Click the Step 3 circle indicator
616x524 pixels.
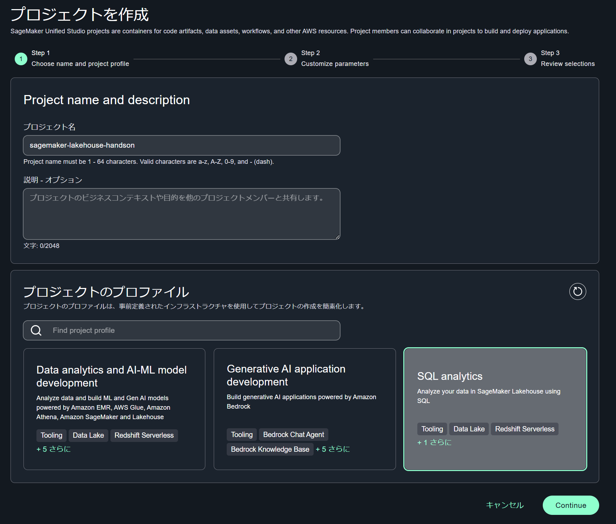point(530,59)
